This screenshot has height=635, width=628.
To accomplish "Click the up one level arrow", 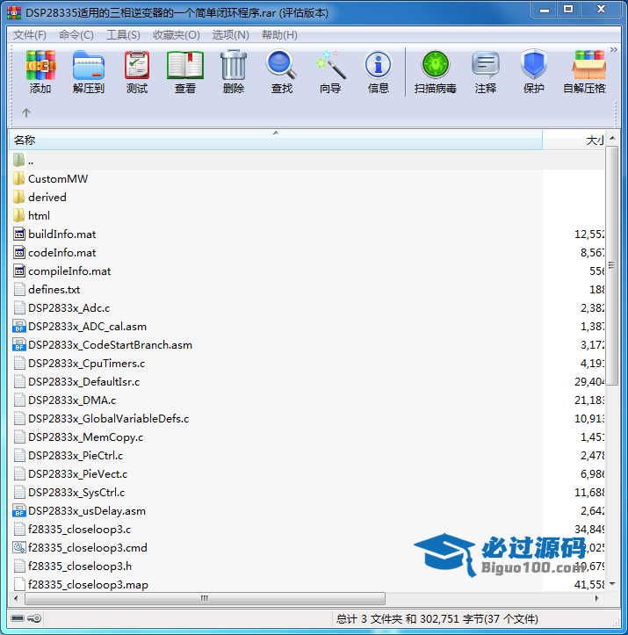I will [x=26, y=112].
